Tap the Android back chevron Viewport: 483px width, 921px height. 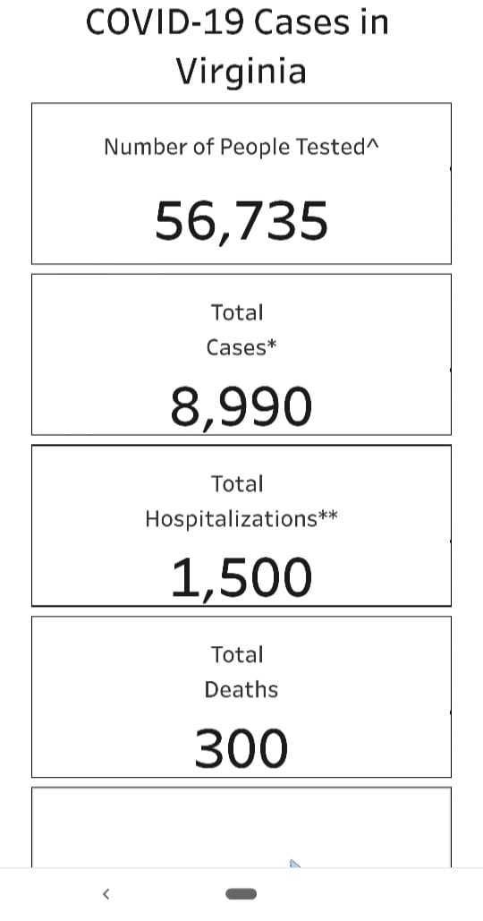(106, 894)
